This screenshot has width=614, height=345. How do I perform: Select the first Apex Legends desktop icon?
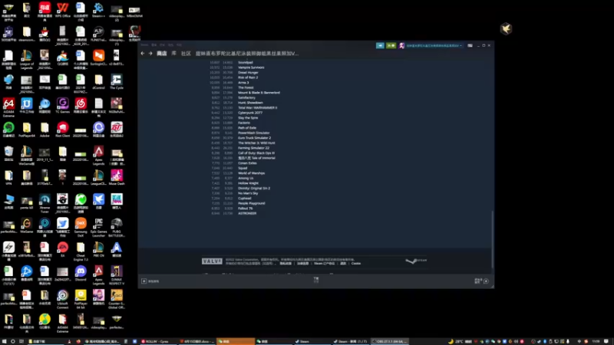click(x=99, y=156)
